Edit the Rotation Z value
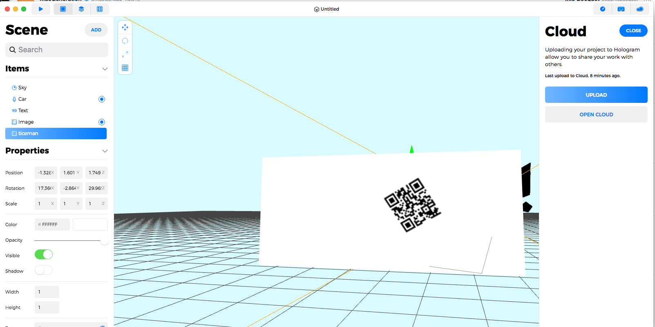Viewport: 655px width, 327px height. pos(96,188)
